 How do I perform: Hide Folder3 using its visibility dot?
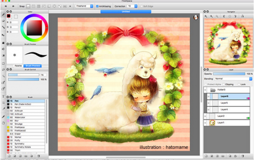coord(205,90)
